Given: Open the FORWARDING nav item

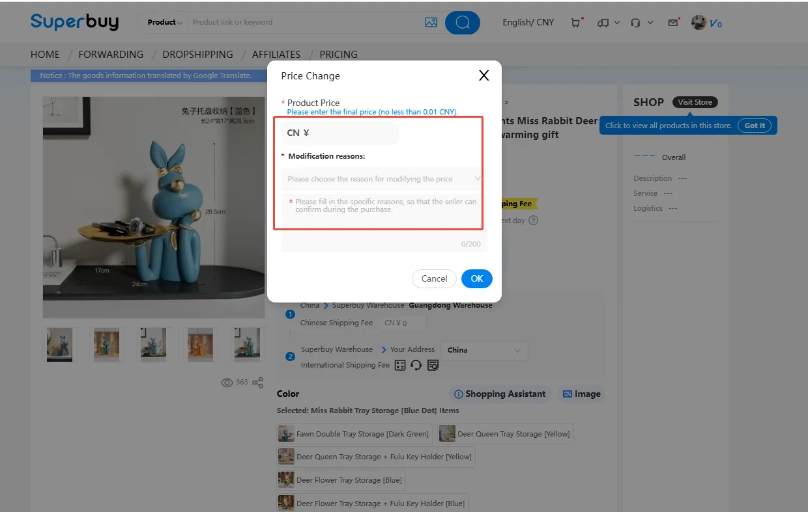Looking at the screenshot, I should (111, 55).
